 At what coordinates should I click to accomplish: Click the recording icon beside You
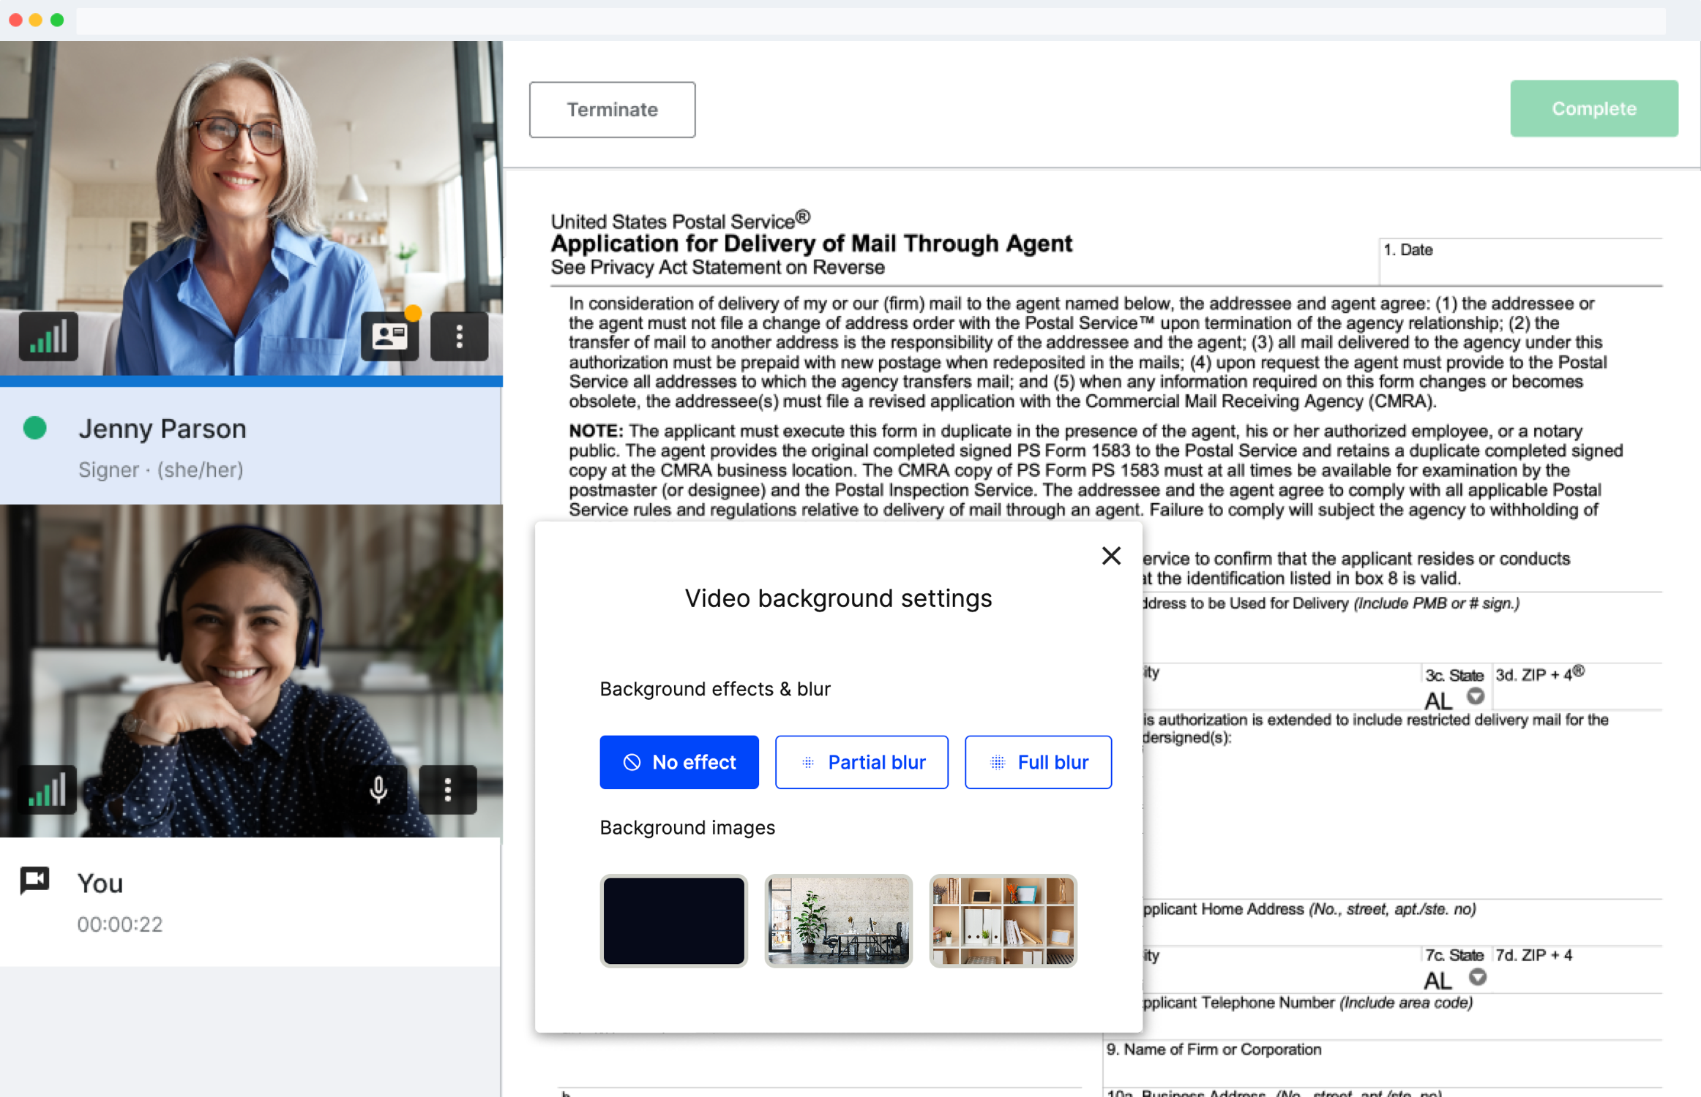pos(34,881)
